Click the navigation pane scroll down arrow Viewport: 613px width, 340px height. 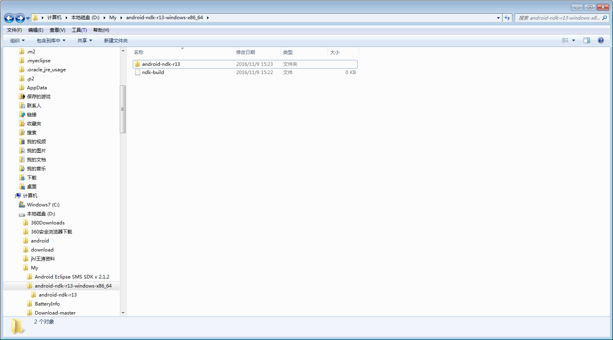click(x=123, y=313)
